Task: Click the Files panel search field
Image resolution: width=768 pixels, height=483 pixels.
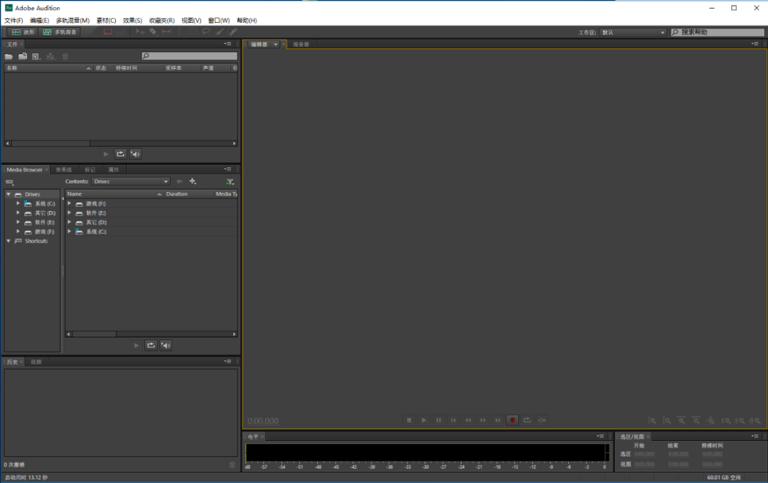Action: (x=189, y=56)
